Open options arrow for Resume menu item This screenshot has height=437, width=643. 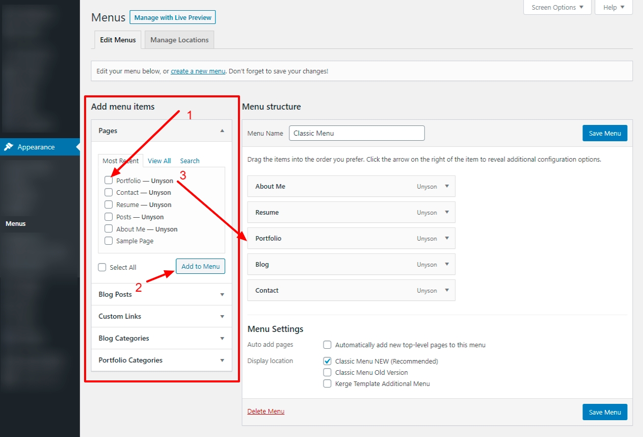point(447,213)
